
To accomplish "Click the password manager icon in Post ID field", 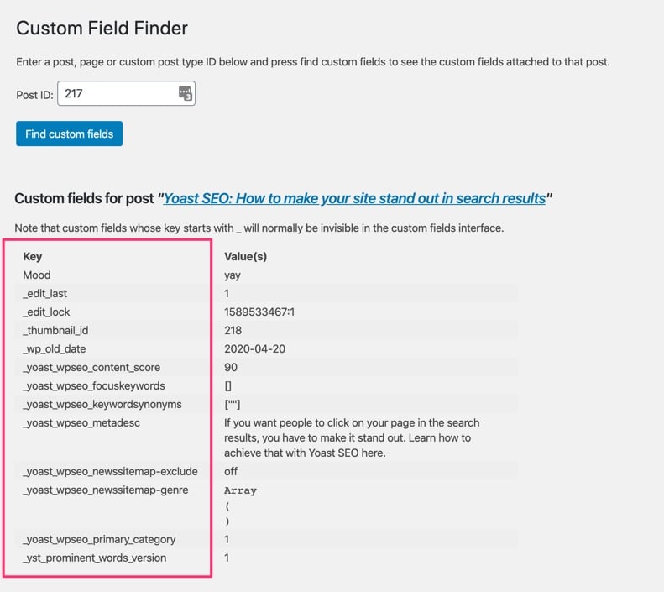I will pos(185,94).
